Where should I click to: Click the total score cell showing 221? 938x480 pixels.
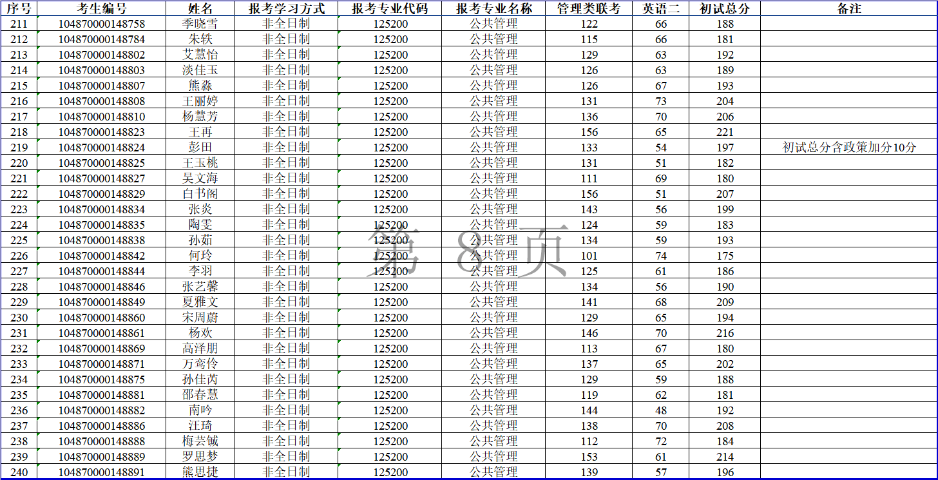(725, 132)
